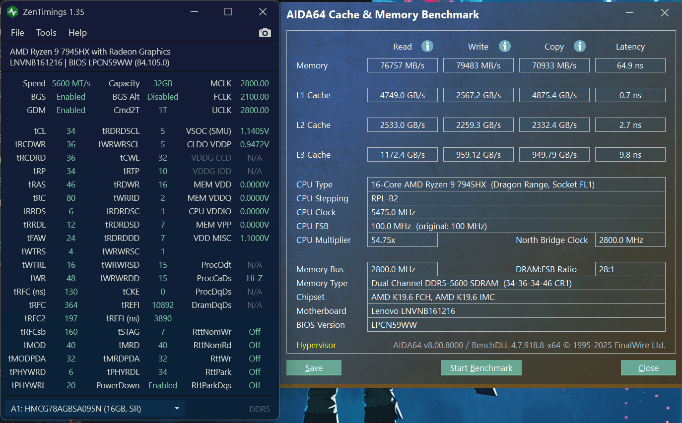Viewport: 682px width, 423px height.
Task: Click L2 Cache Read 2533.0 GB/s
Action: [403, 125]
